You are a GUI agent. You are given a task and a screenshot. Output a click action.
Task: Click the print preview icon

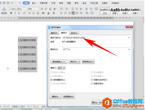pos(8,3)
